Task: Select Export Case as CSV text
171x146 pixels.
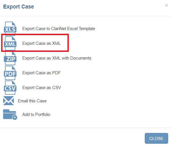Action: point(41,88)
